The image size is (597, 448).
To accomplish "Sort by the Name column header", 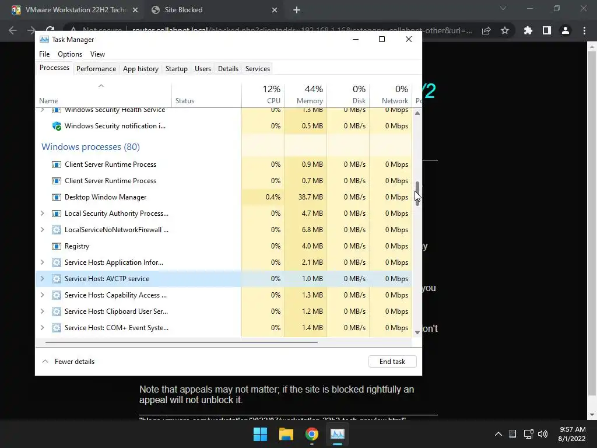I will (104, 94).
